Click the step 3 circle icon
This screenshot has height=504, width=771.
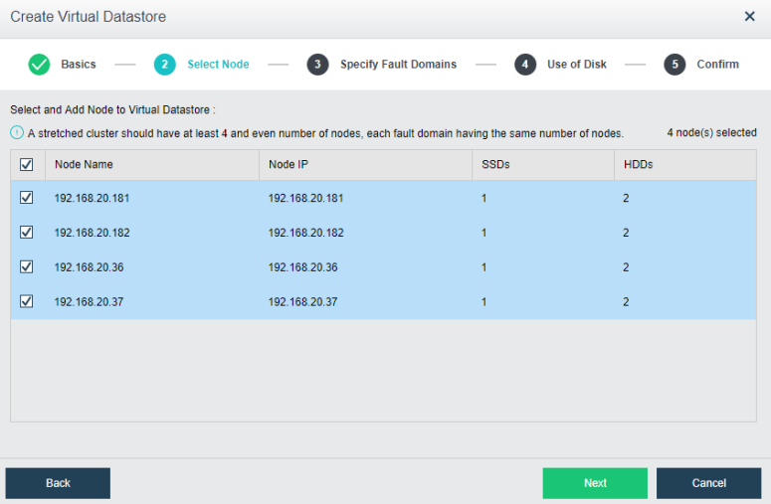tap(317, 65)
